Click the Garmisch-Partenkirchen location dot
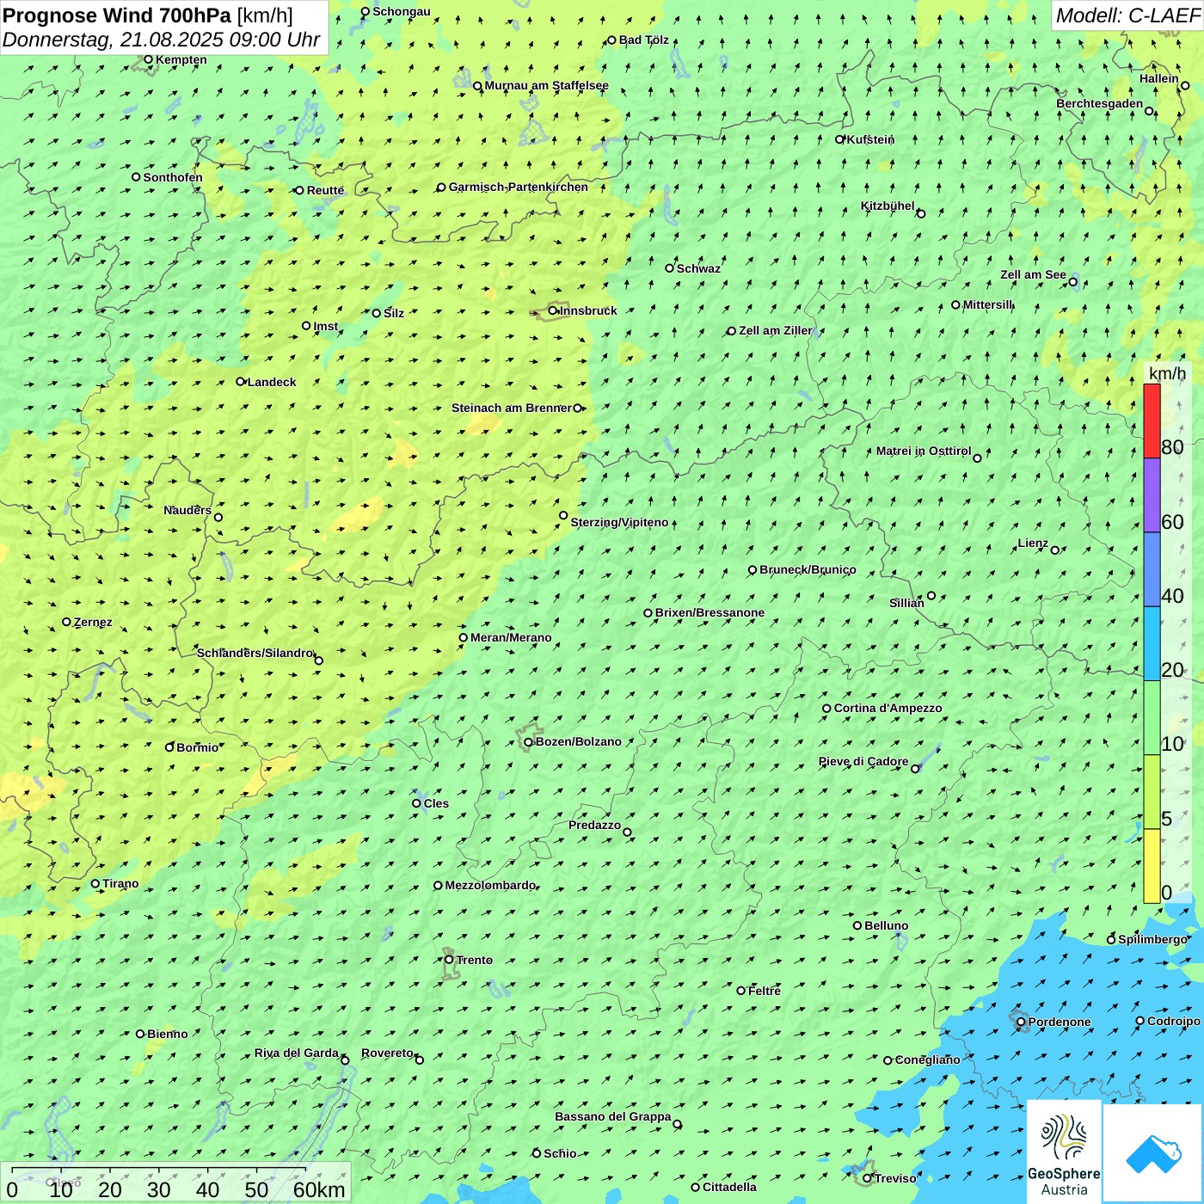This screenshot has width=1204, height=1204. [441, 187]
